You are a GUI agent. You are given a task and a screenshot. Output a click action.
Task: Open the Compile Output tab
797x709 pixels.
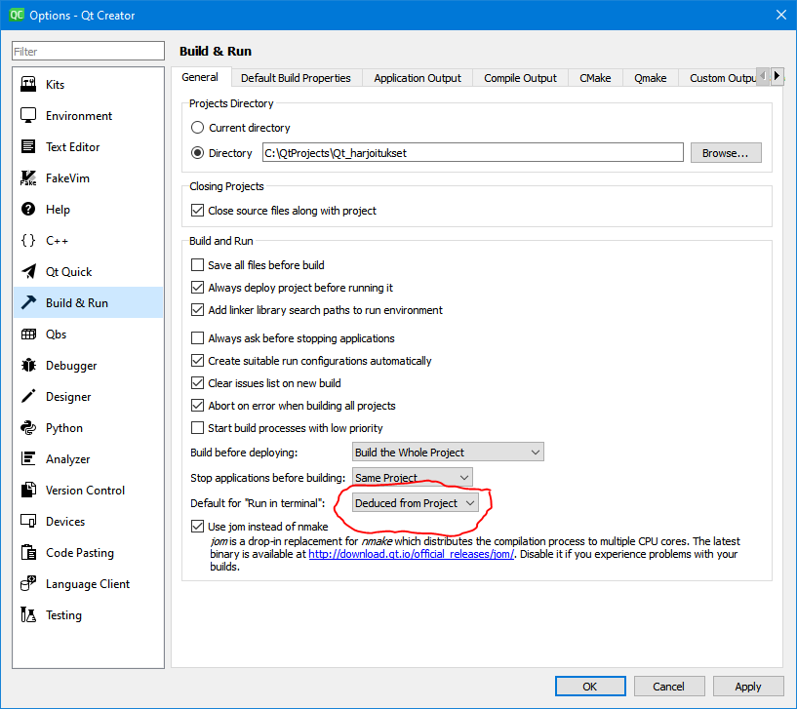520,78
